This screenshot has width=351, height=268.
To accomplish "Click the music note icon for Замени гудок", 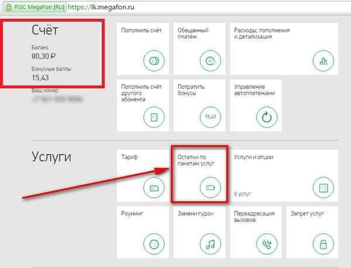I will (x=209, y=243).
